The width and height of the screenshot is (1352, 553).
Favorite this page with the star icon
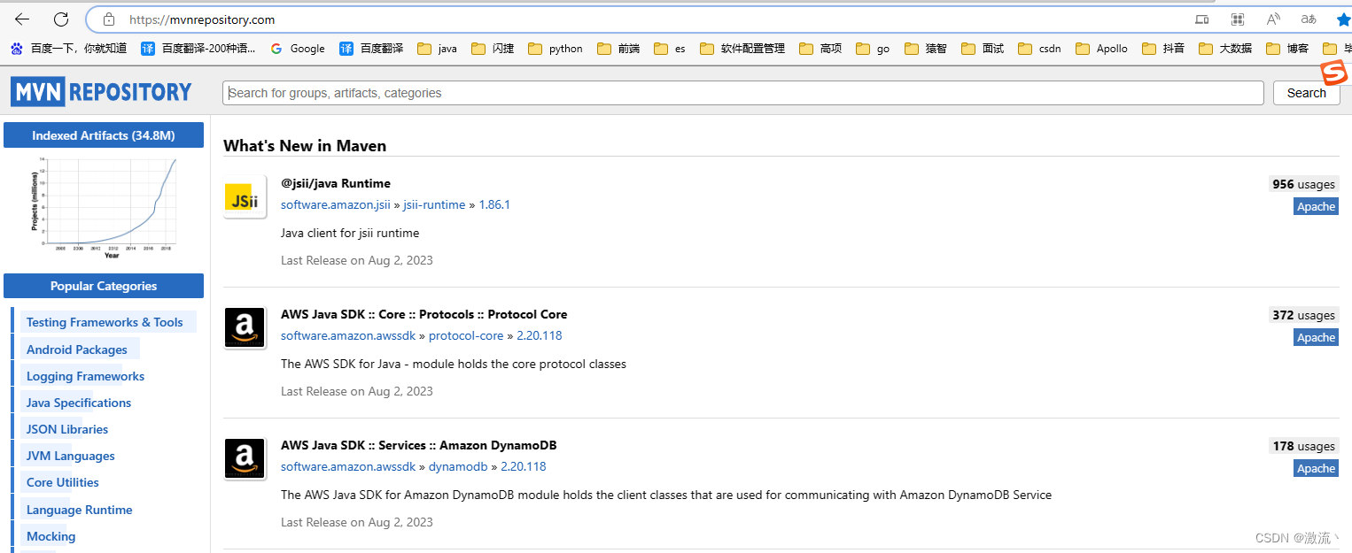1343,19
